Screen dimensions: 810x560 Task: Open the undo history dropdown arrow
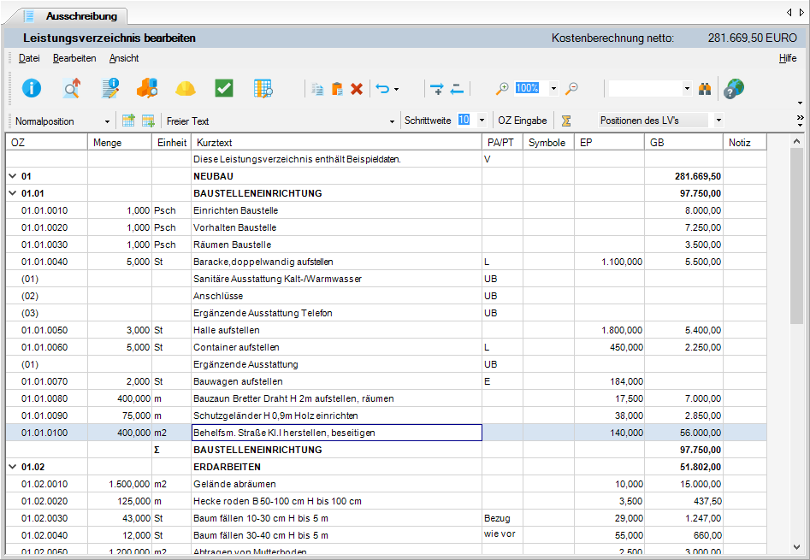396,89
